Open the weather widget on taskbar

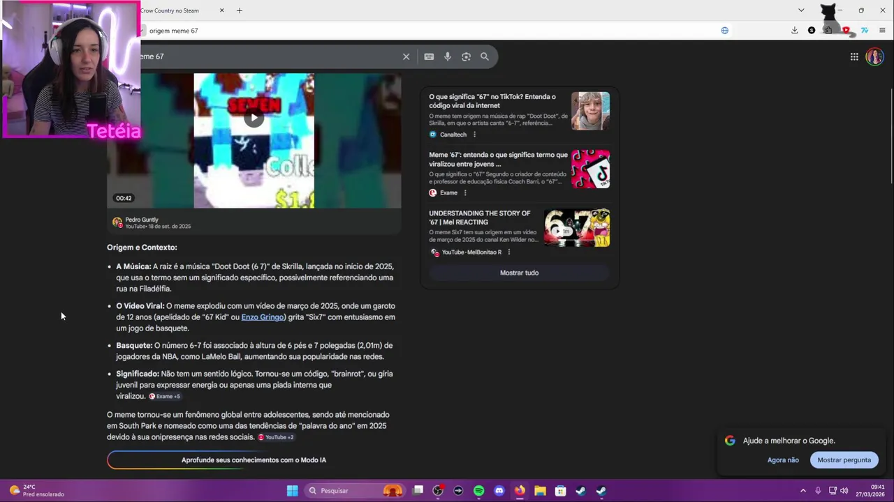tap(36, 490)
